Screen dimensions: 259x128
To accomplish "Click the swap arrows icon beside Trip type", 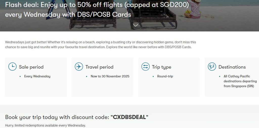I will pos(145,67).
